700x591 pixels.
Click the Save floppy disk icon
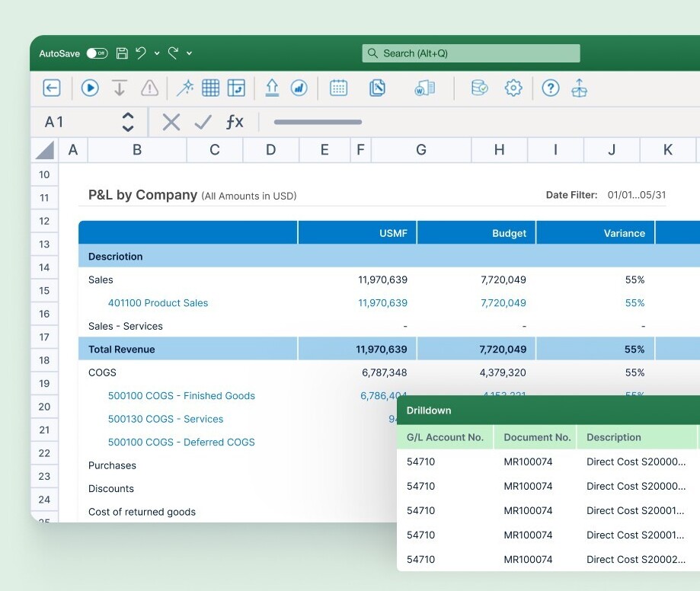point(122,53)
